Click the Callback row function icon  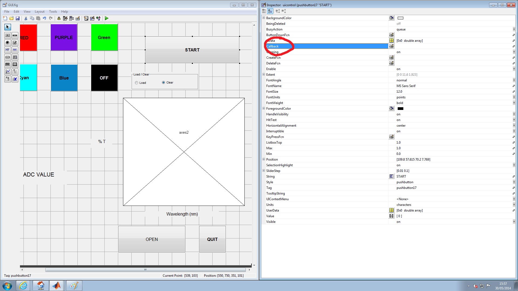pyautogui.click(x=391, y=46)
